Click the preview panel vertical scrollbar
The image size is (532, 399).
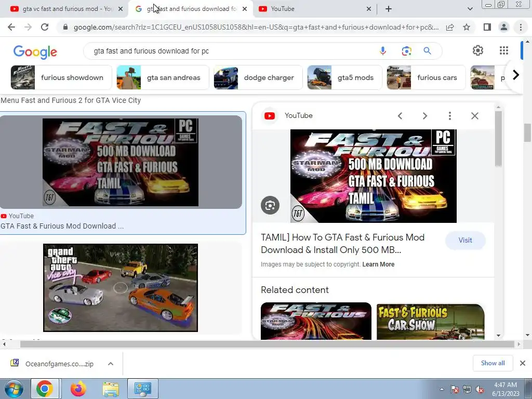498,139
